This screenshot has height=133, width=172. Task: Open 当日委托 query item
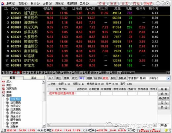16,102
